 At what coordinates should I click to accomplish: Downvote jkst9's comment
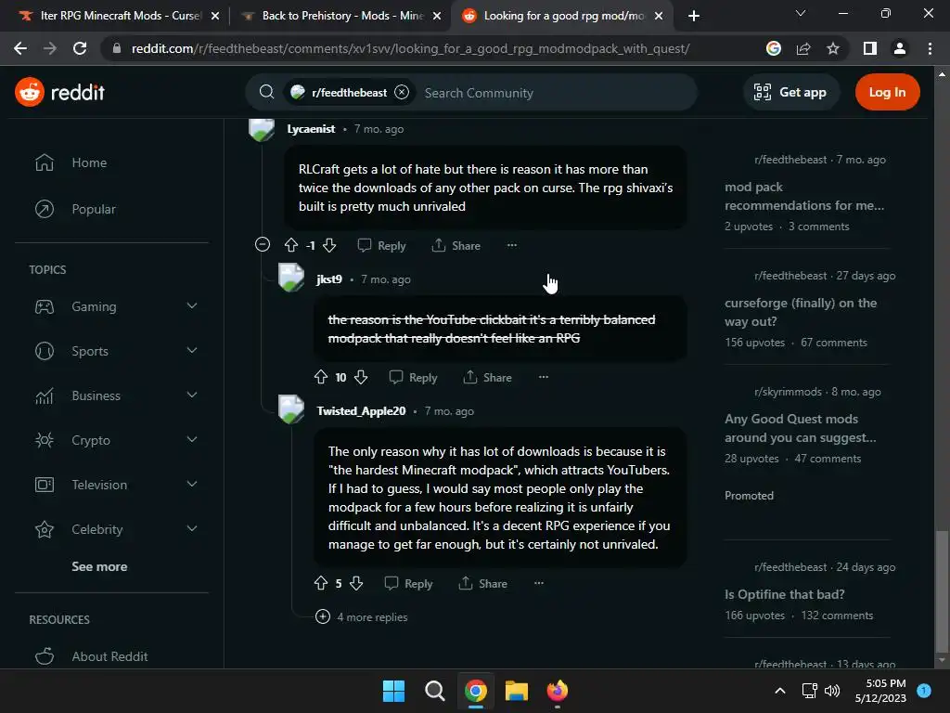pos(361,377)
